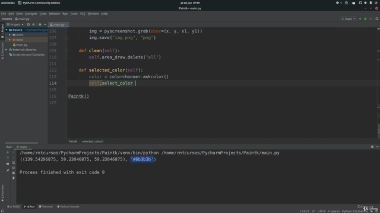Open the Favorites side tool tab
380x213 pixels.
click(2, 193)
